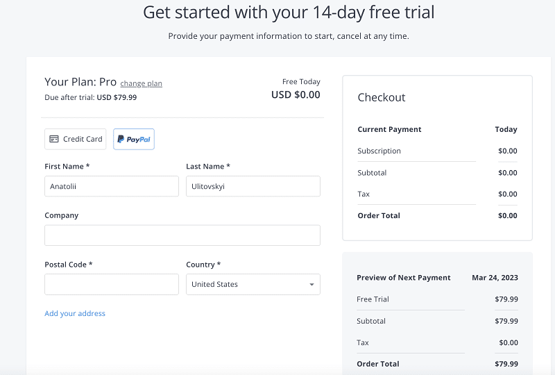Screen dimensions: 555x375
Task: Click the Postal Code input box
Action: (x=112, y=284)
